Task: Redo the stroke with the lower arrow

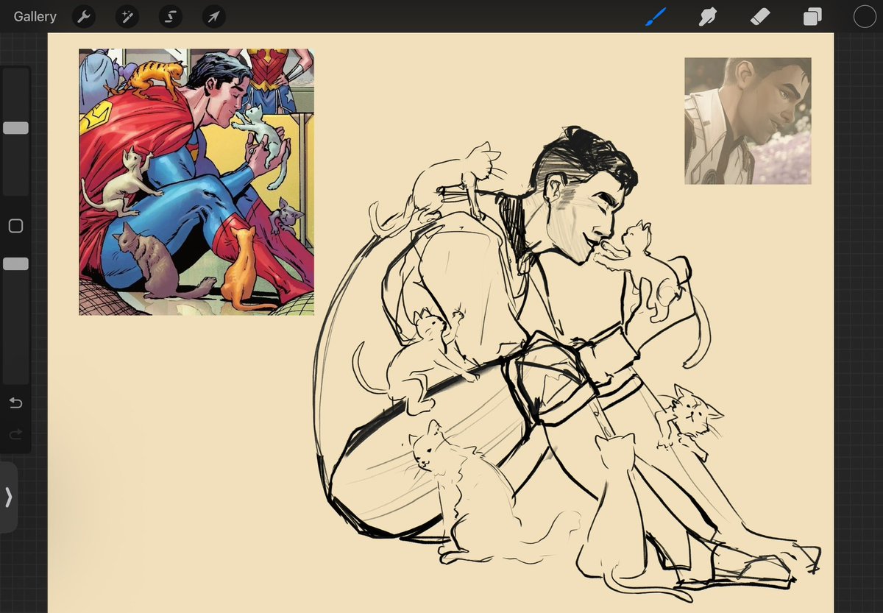Action: coord(15,435)
